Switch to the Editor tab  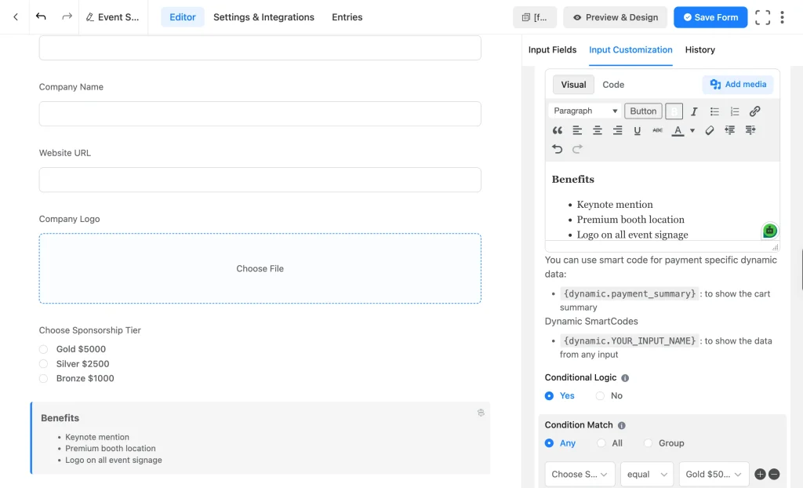coord(182,17)
